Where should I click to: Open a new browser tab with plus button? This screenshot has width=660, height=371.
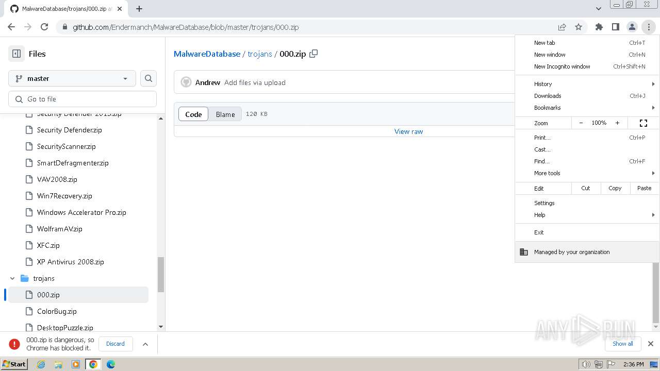[x=139, y=9]
